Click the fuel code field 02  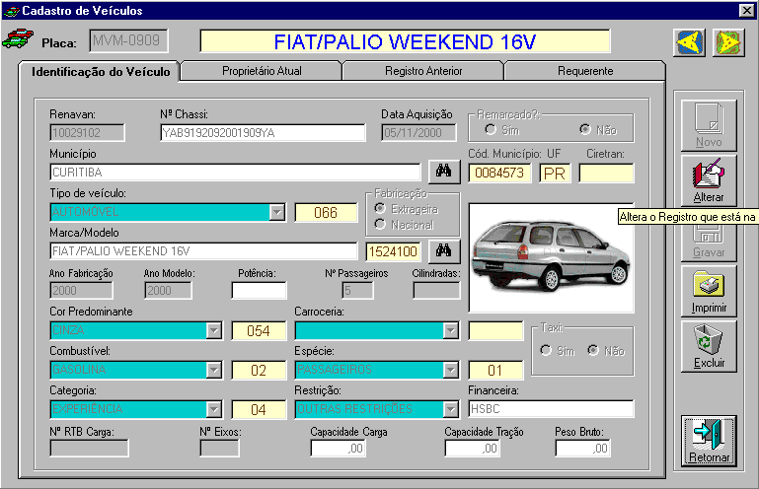(x=259, y=371)
